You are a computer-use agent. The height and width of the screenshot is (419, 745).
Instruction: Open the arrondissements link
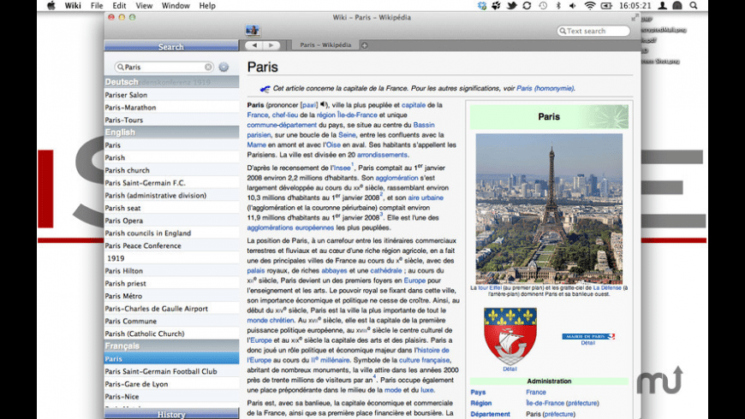click(x=382, y=155)
